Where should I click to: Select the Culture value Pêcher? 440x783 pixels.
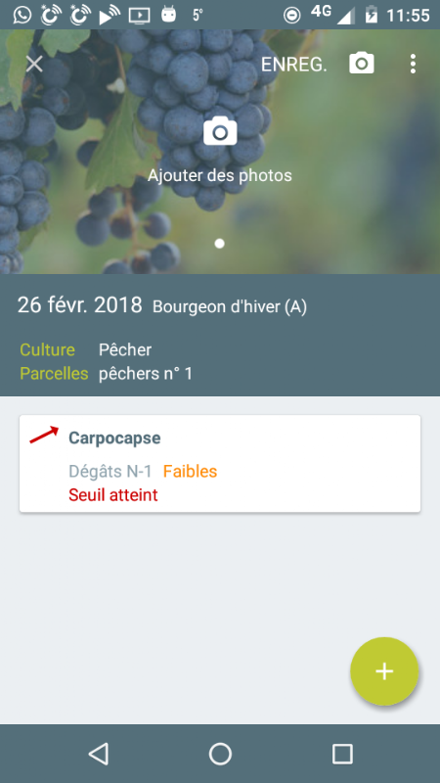click(x=125, y=349)
